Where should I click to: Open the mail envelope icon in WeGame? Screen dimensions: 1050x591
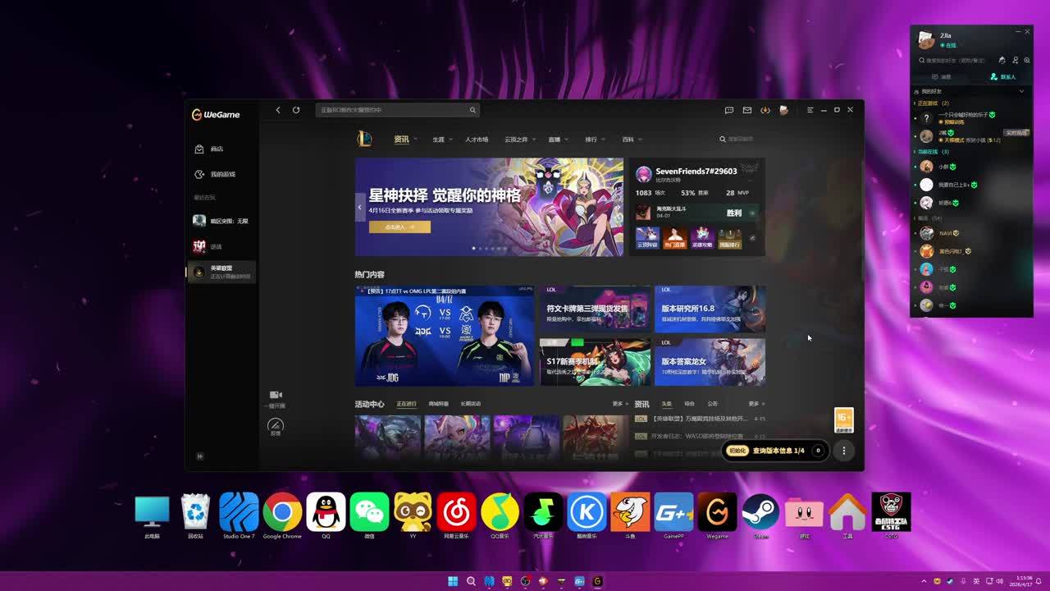(x=747, y=110)
